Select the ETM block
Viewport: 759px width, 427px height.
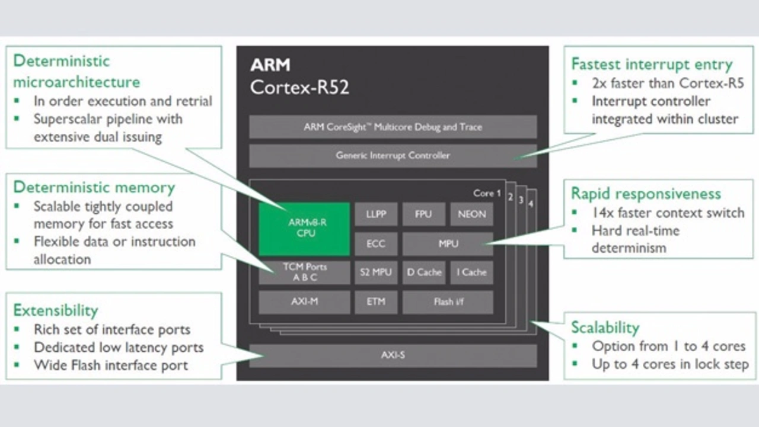tap(376, 301)
